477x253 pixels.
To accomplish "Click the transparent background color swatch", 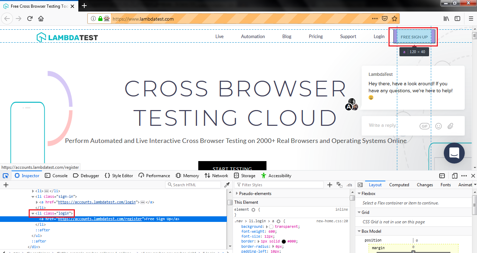I will pos(271,226).
